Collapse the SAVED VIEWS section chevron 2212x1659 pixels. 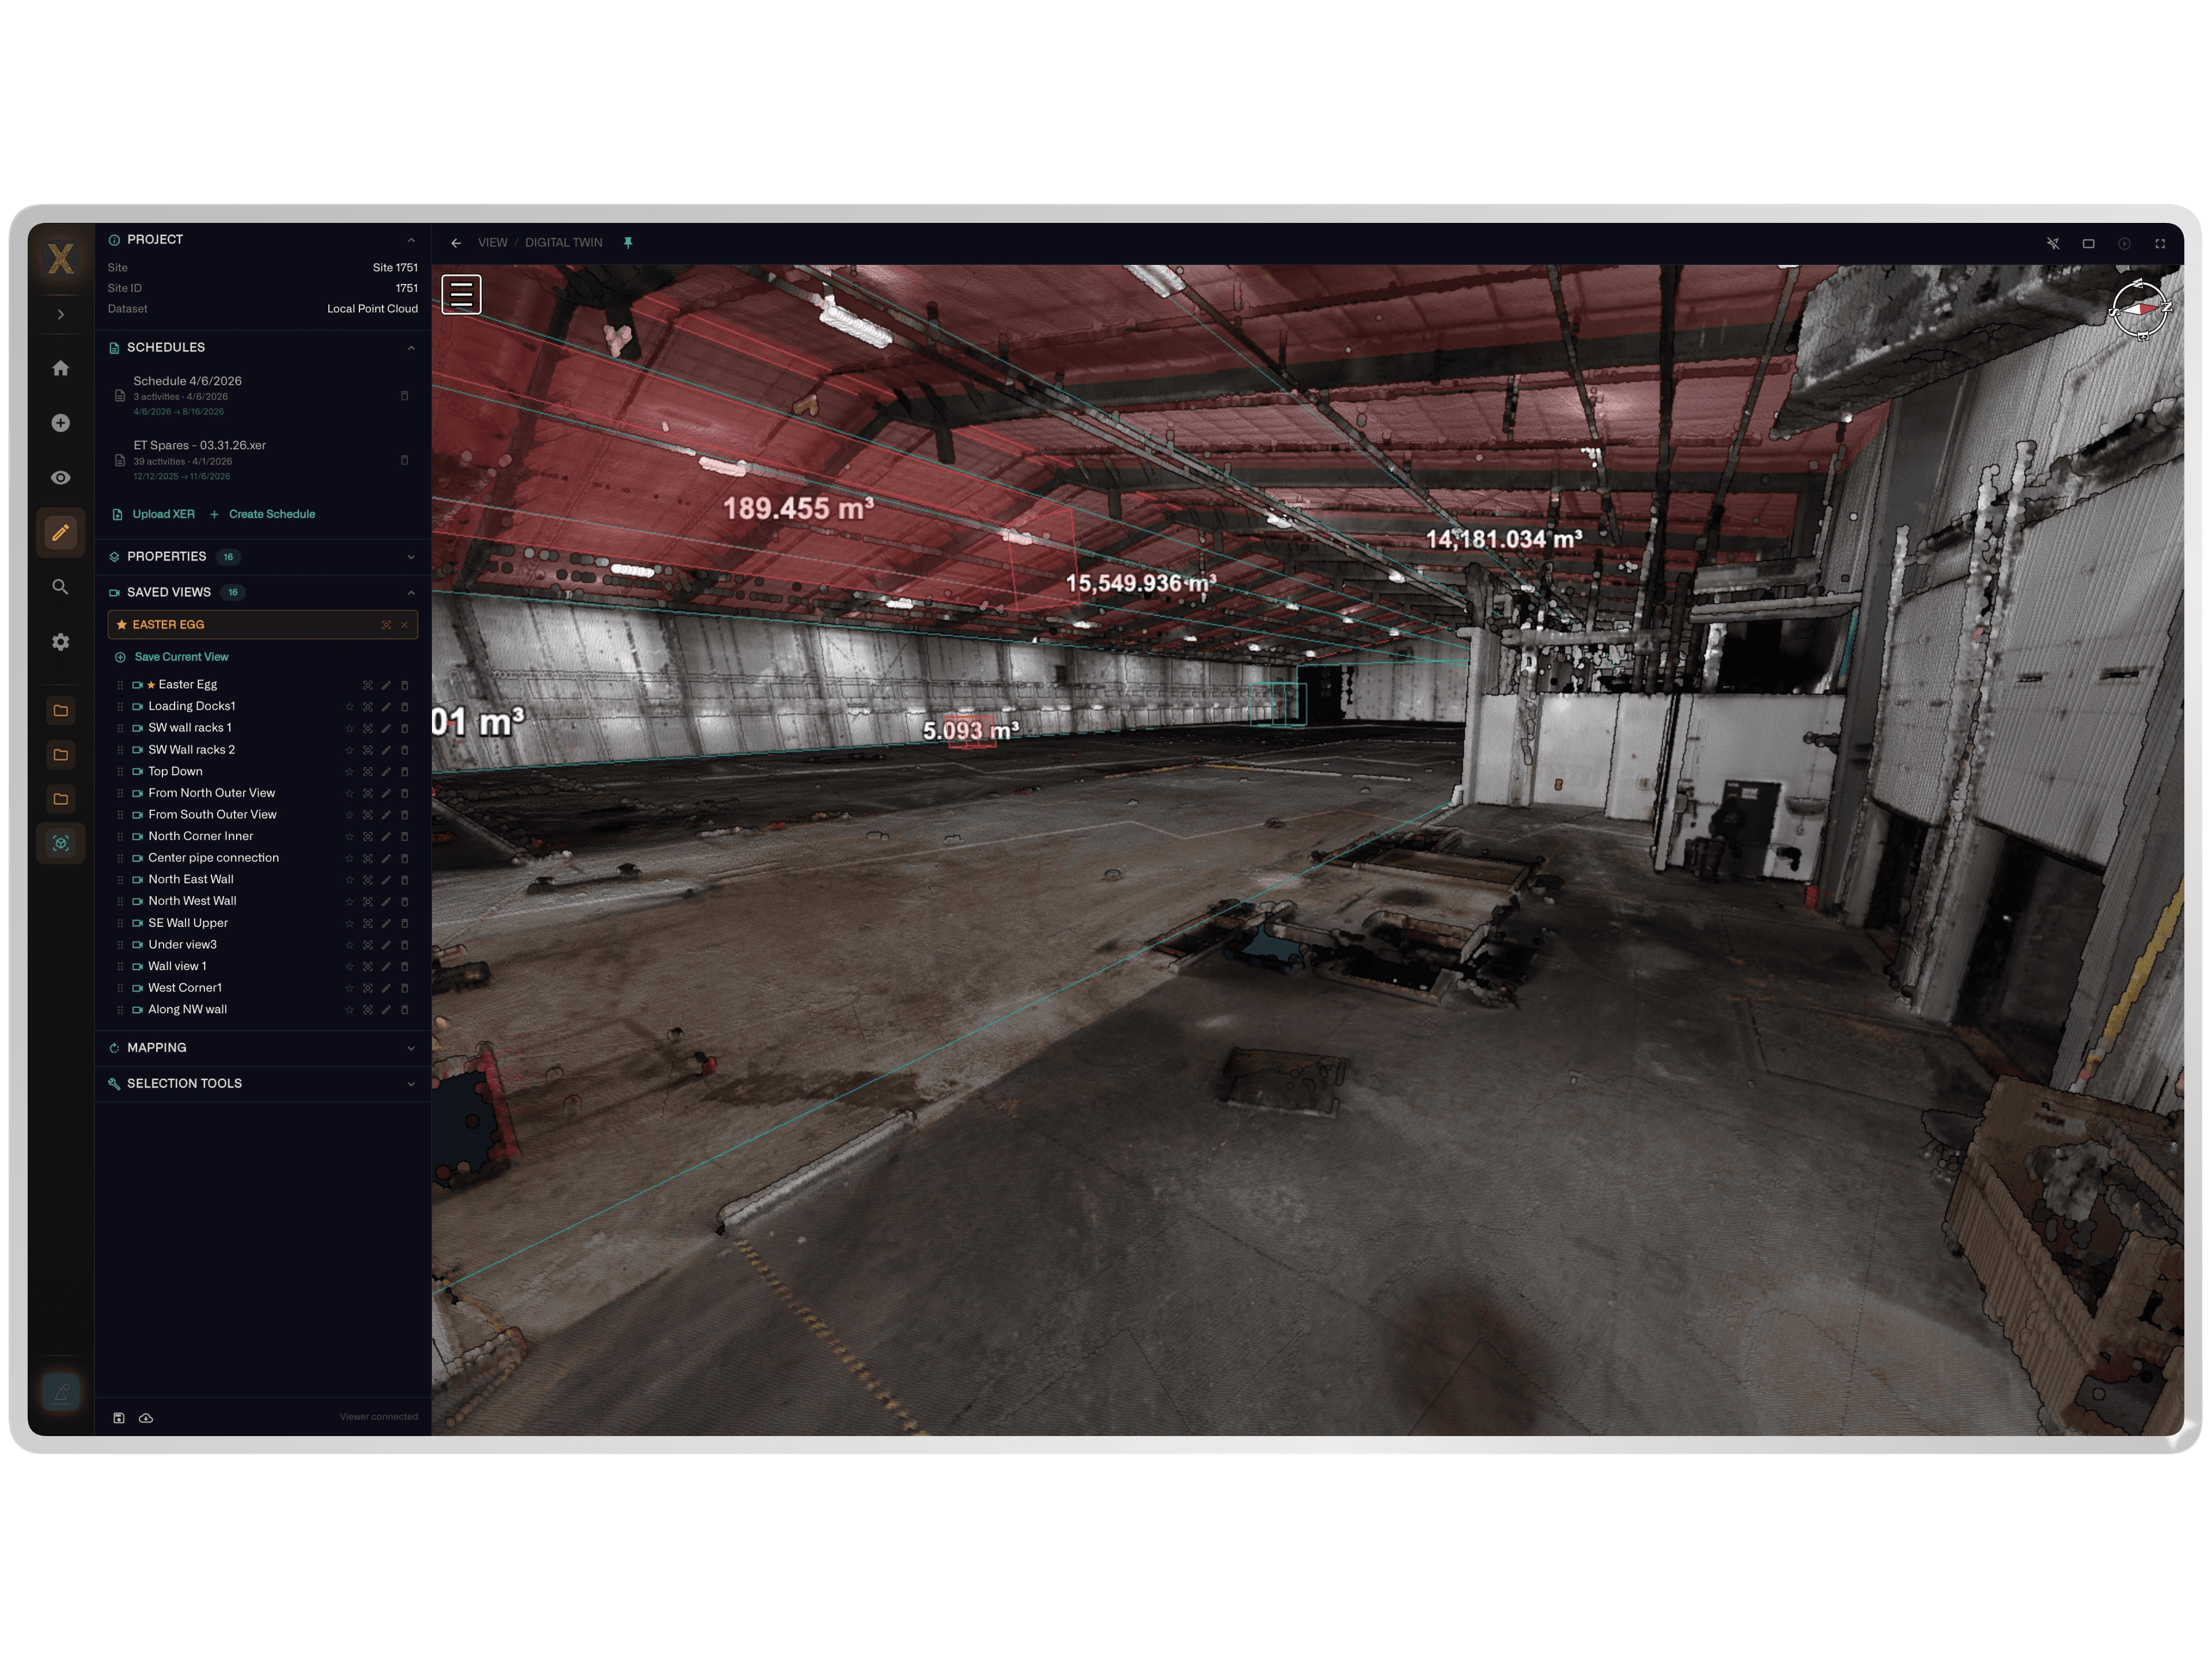pyautogui.click(x=411, y=593)
